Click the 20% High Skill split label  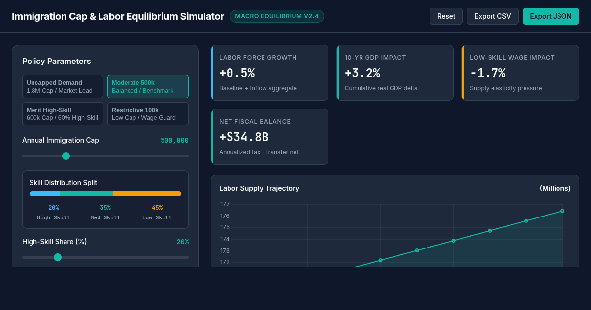tap(54, 208)
